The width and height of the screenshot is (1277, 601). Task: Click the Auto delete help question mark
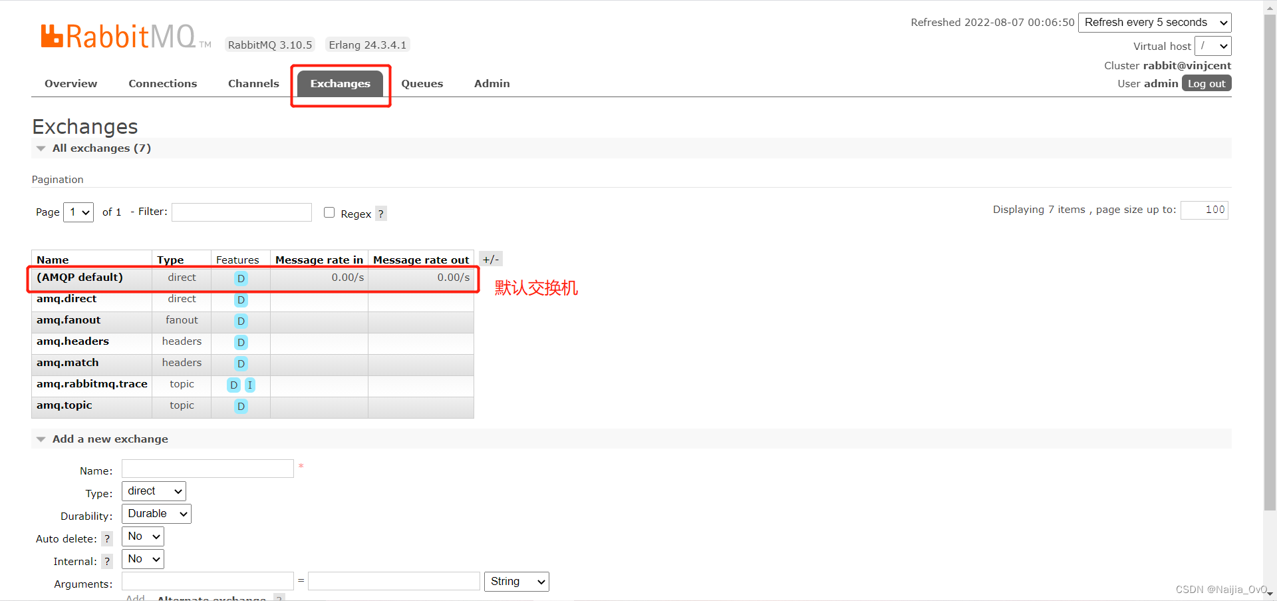click(x=106, y=538)
